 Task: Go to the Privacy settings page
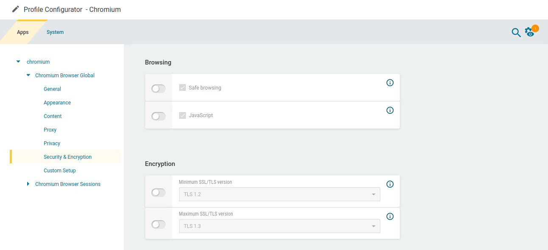click(52, 143)
